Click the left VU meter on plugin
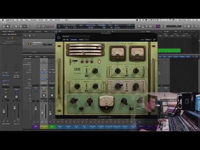This screenshot has width=200, height=150. click(x=118, y=54)
